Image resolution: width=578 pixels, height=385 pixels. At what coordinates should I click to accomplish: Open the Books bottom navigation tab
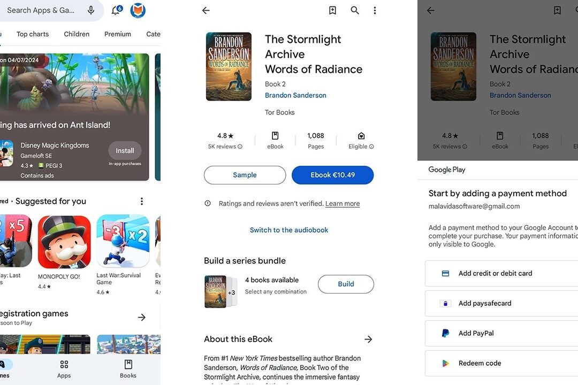pyautogui.click(x=128, y=369)
